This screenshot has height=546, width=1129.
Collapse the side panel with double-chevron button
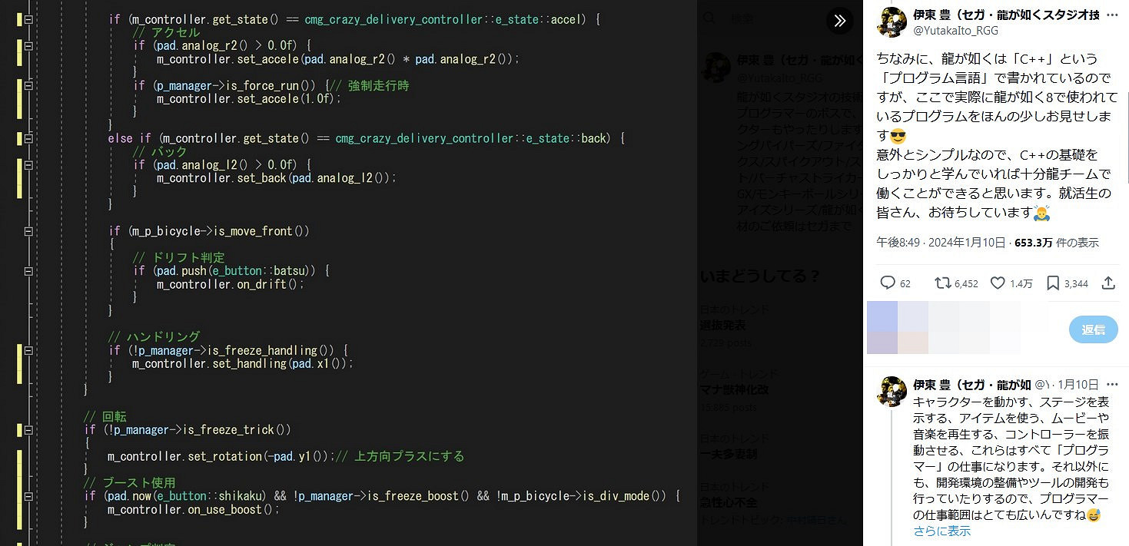(x=840, y=21)
